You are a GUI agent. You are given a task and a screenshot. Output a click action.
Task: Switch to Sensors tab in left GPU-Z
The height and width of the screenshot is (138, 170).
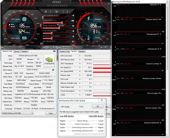(17, 52)
